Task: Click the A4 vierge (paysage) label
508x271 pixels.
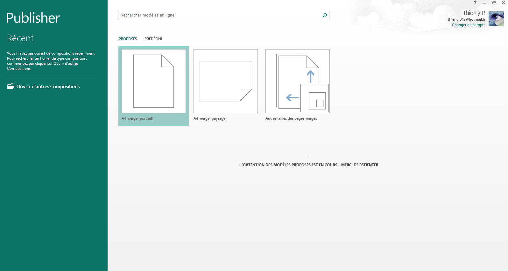Action: [210, 118]
